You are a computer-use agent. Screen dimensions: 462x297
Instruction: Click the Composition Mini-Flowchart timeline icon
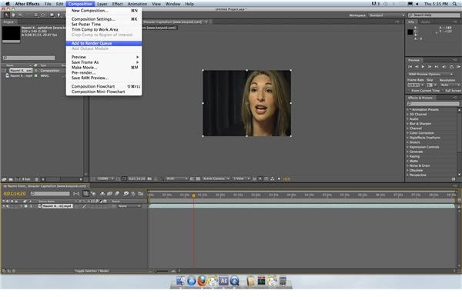(x=76, y=194)
